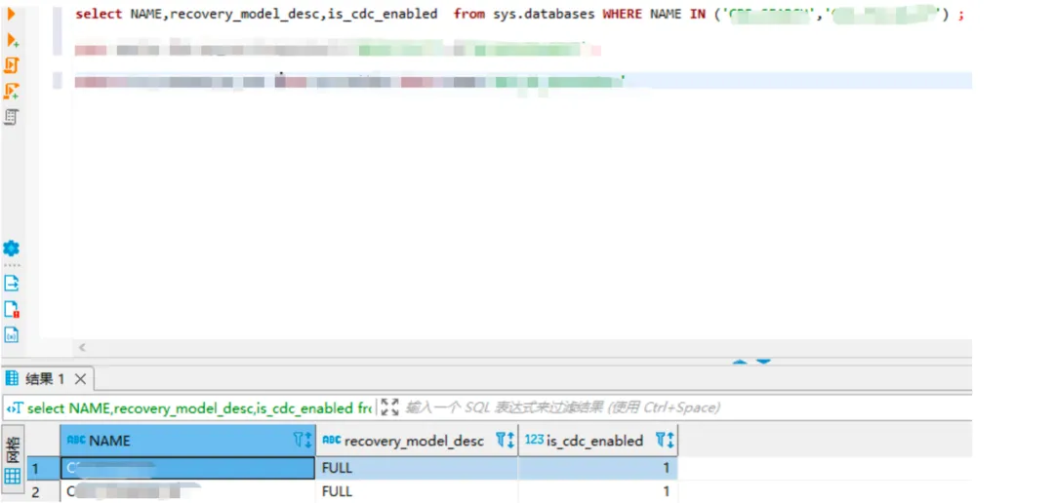Screen dimensions: 1054x503
Task: Close the 结果 1 tab
Action: 81,378
